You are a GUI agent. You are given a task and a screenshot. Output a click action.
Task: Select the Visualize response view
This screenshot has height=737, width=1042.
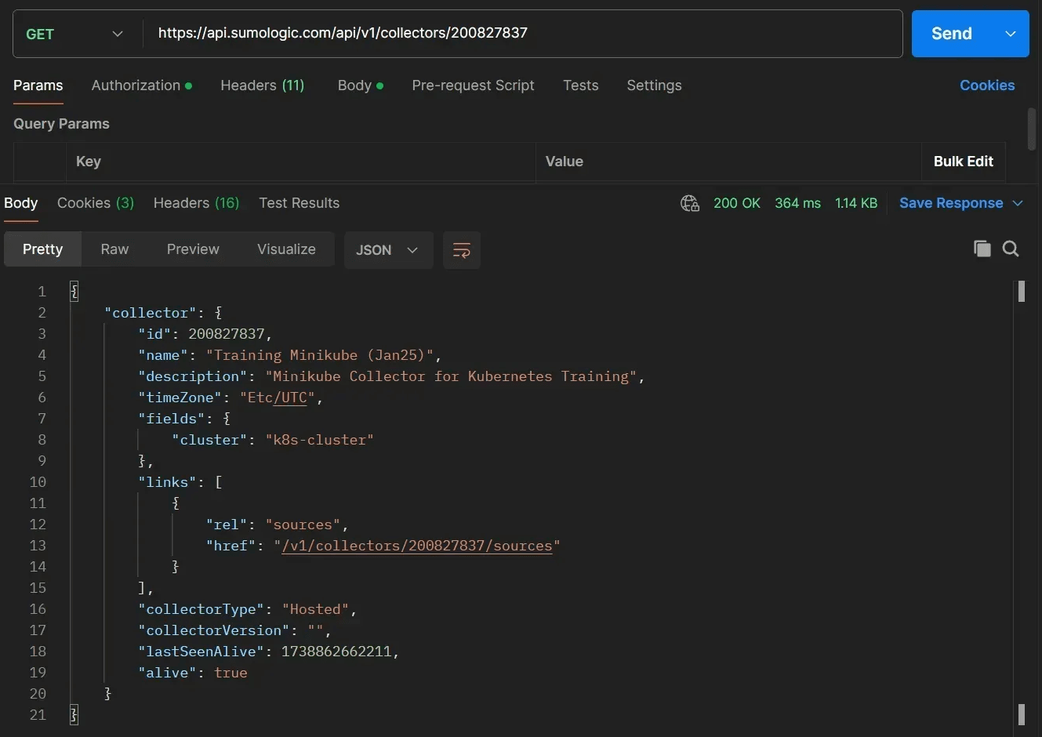(x=286, y=249)
